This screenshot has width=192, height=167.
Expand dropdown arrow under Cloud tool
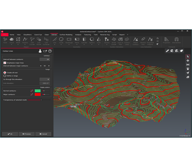[x=12, y=45]
